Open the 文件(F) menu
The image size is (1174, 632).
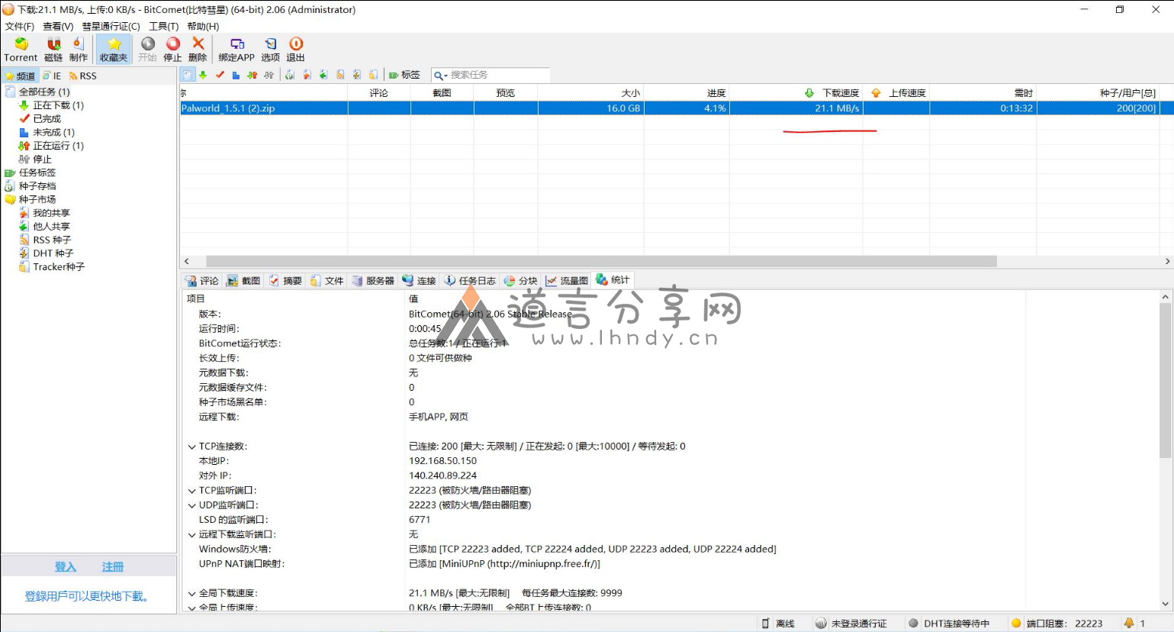pos(20,26)
